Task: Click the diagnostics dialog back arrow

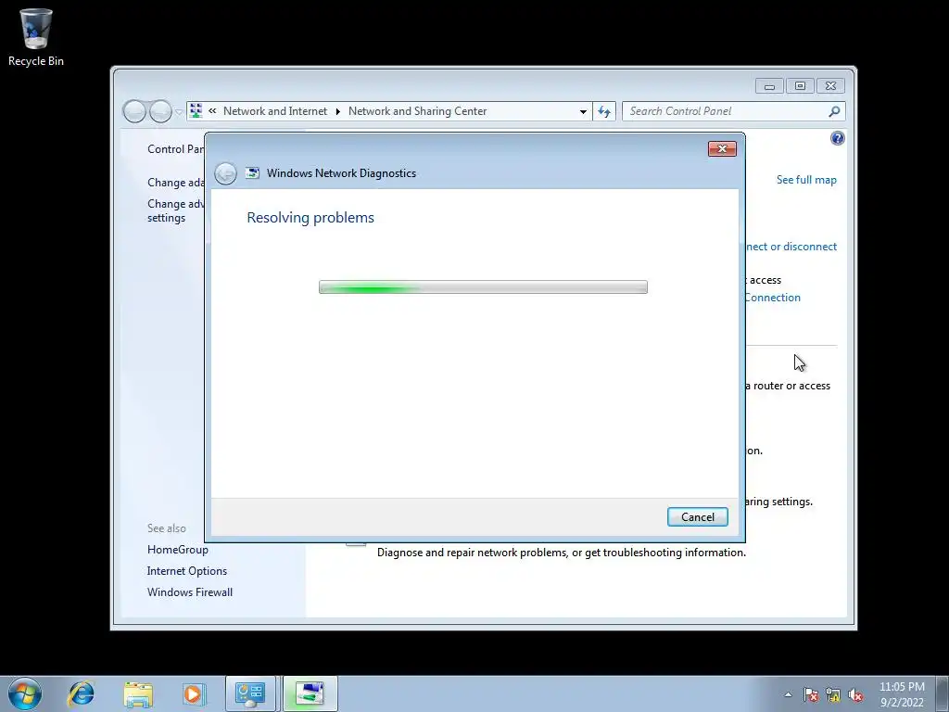Action: (x=225, y=173)
